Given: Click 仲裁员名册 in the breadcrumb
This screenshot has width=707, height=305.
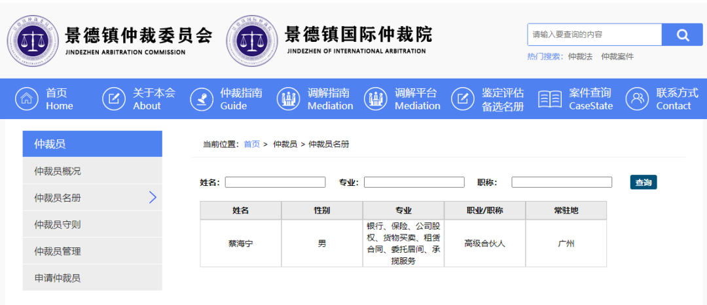Looking at the screenshot, I should click(x=329, y=144).
